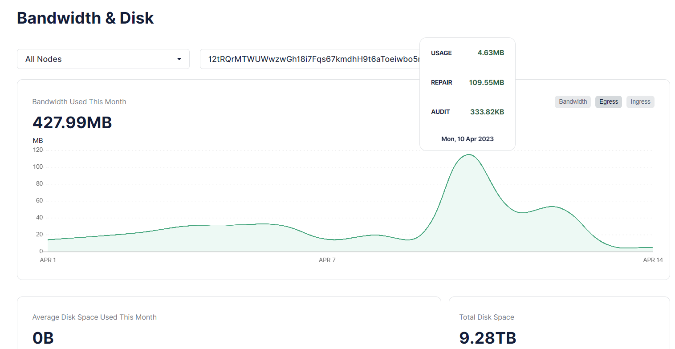The height and width of the screenshot is (349, 675).
Task: Toggle the Ingress chart filter
Action: (640, 102)
